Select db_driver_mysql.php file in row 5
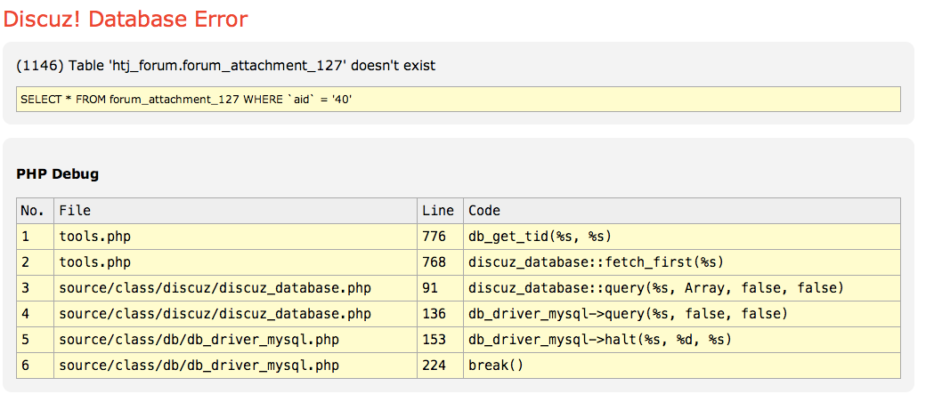The width and height of the screenshot is (926, 402). click(x=199, y=340)
